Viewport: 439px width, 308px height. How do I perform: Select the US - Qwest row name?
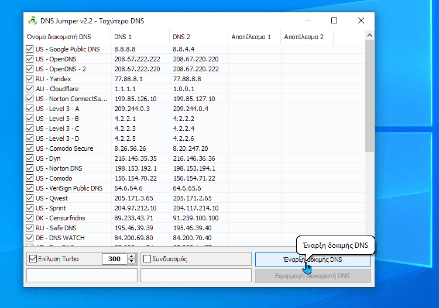coord(52,198)
